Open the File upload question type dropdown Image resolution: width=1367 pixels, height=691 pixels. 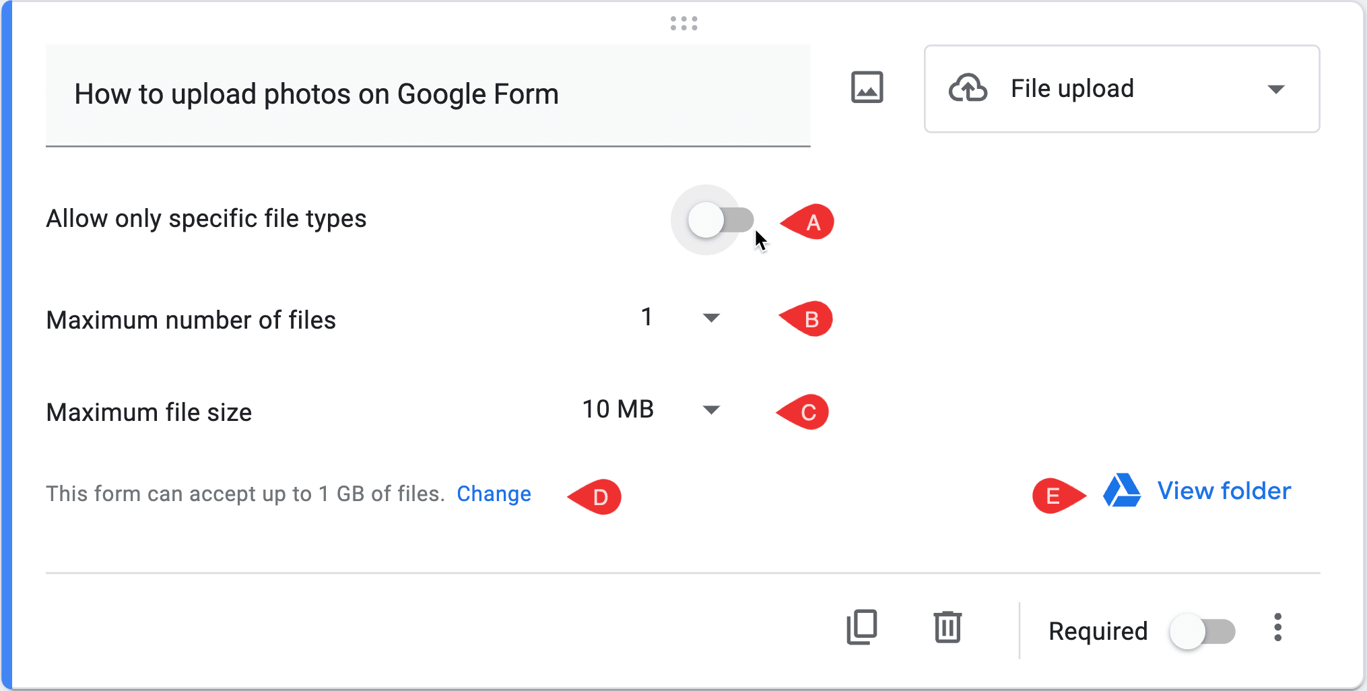coord(1121,89)
